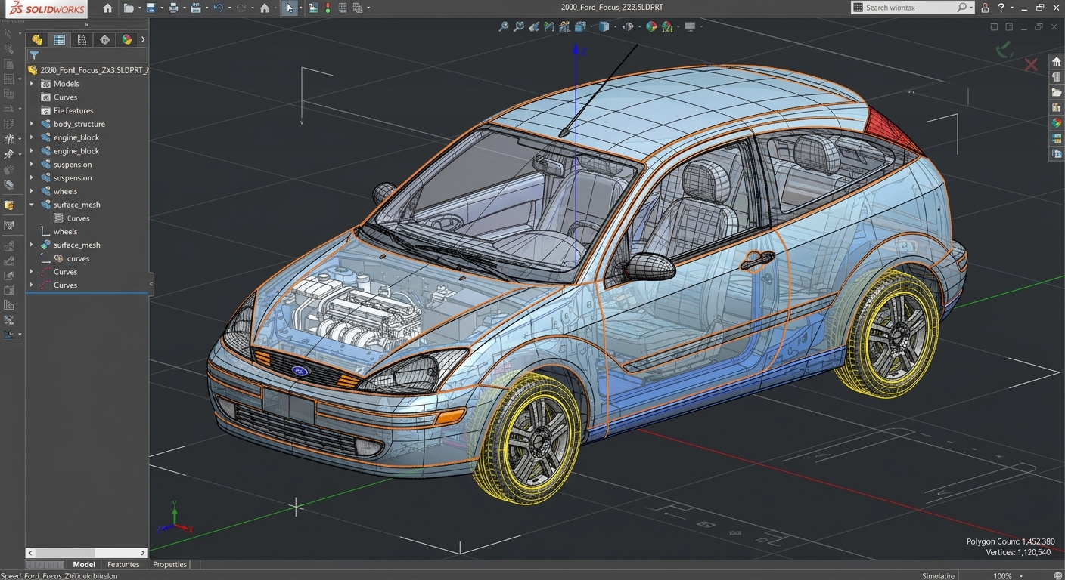The width and height of the screenshot is (1065, 580).
Task: Click the Display Style box icon
Action: coord(604,26)
